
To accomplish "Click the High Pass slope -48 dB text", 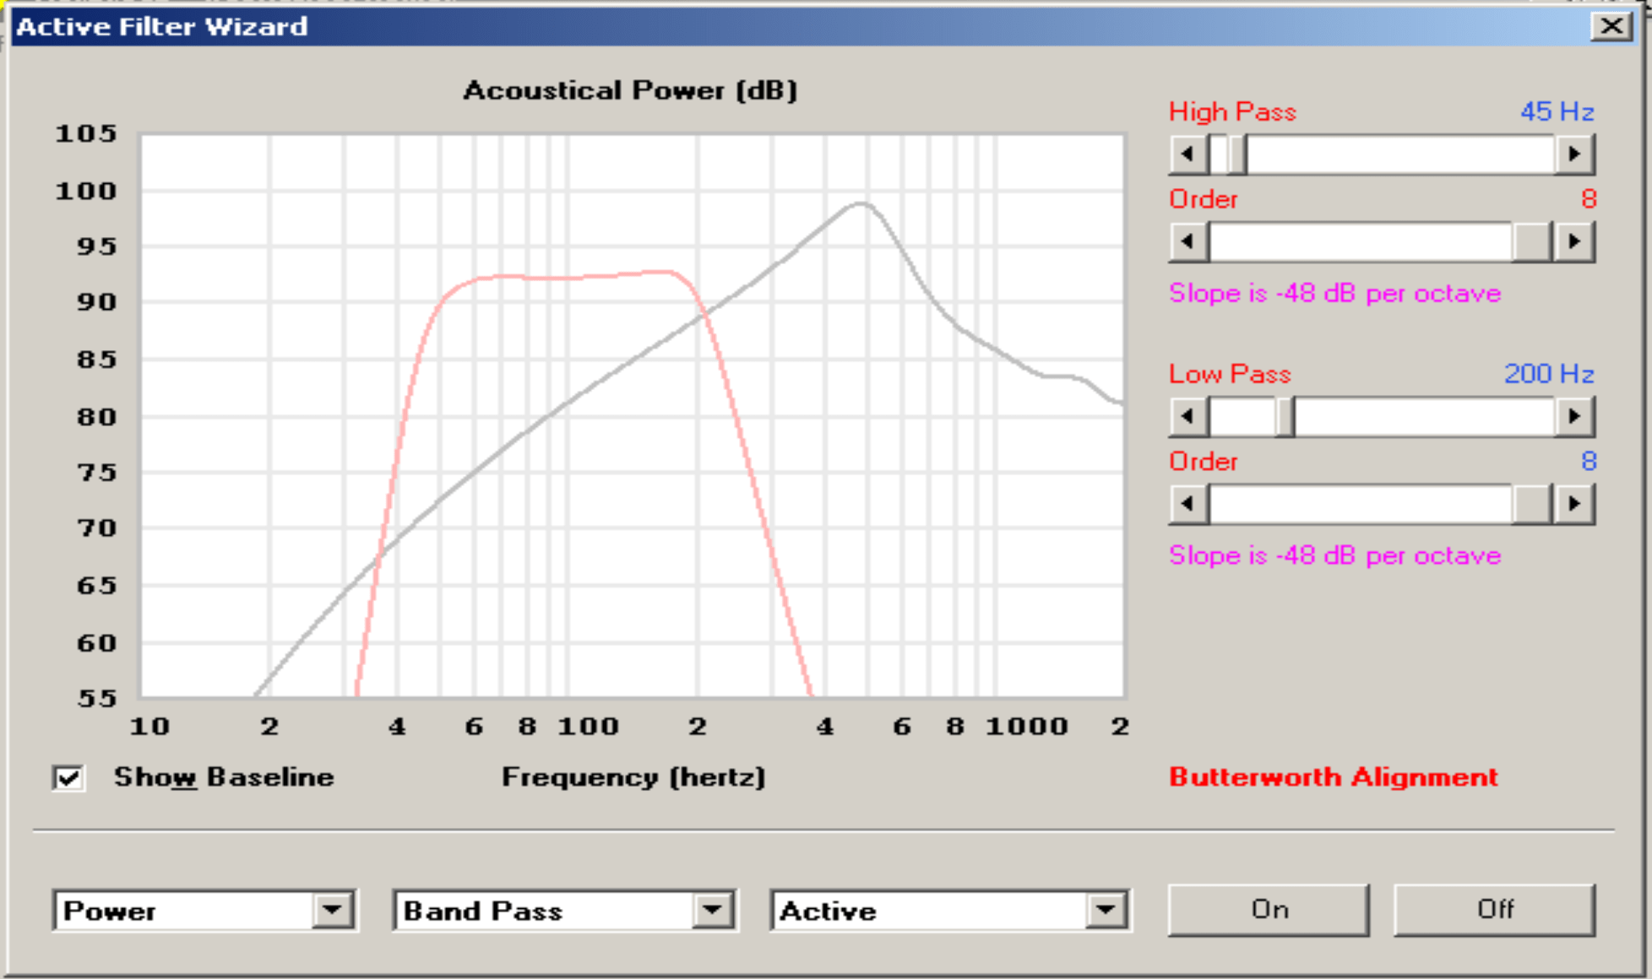I will [x=1334, y=293].
